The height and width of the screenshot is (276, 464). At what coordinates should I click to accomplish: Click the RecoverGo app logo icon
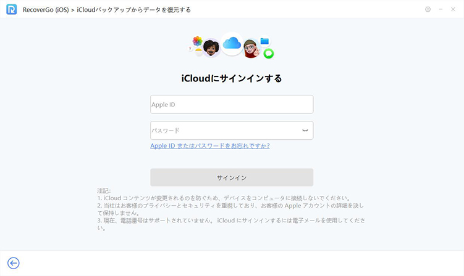pyautogui.click(x=12, y=9)
